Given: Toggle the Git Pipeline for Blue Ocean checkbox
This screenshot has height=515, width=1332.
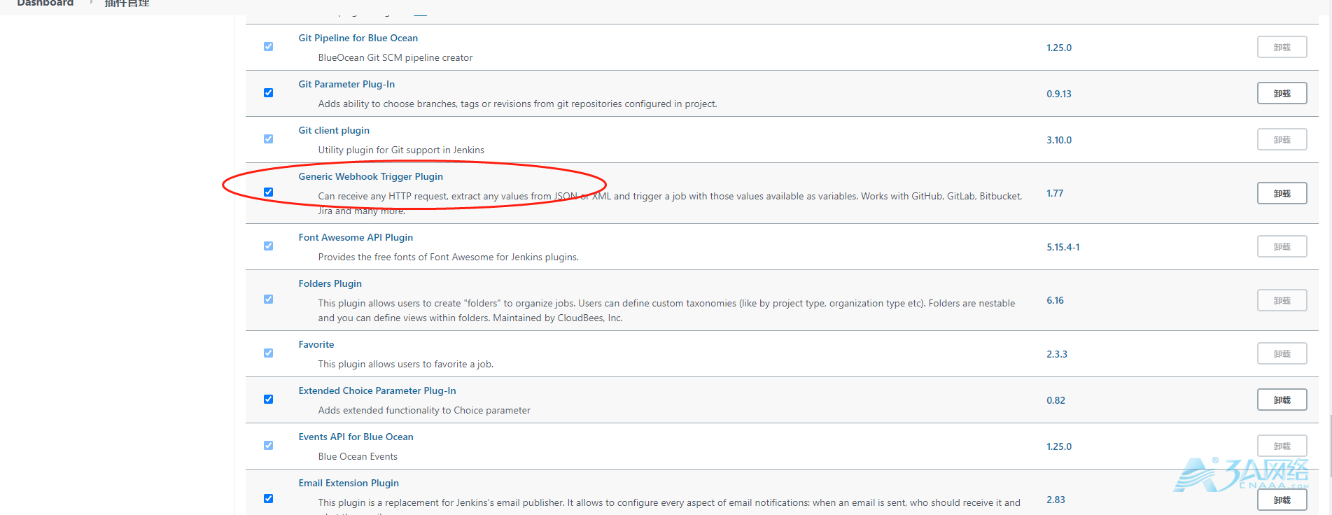Looking at the screenshot, I should tap(268, 47).
